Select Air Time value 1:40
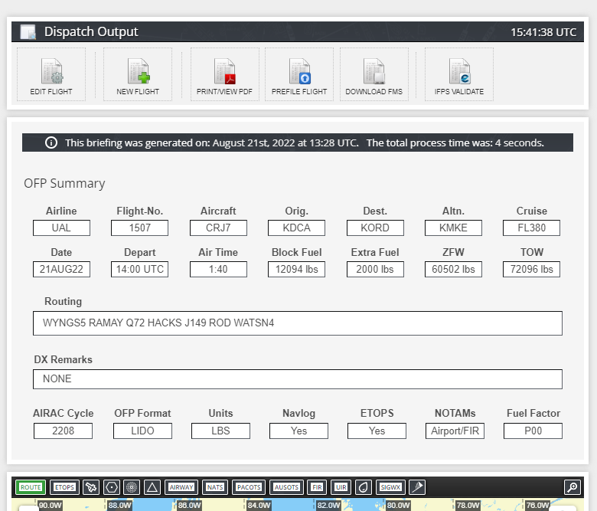The width and height of the screenshot is (597, 511). click(218, 270)
